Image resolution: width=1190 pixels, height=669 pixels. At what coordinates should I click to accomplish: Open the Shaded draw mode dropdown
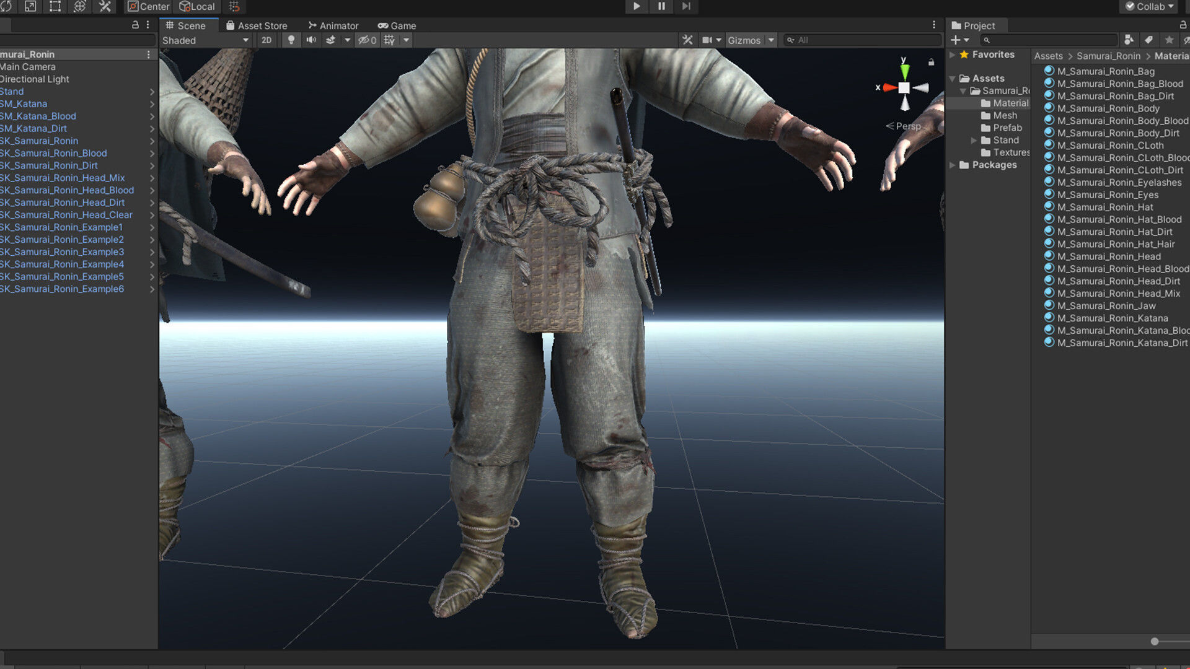(205, 40)
